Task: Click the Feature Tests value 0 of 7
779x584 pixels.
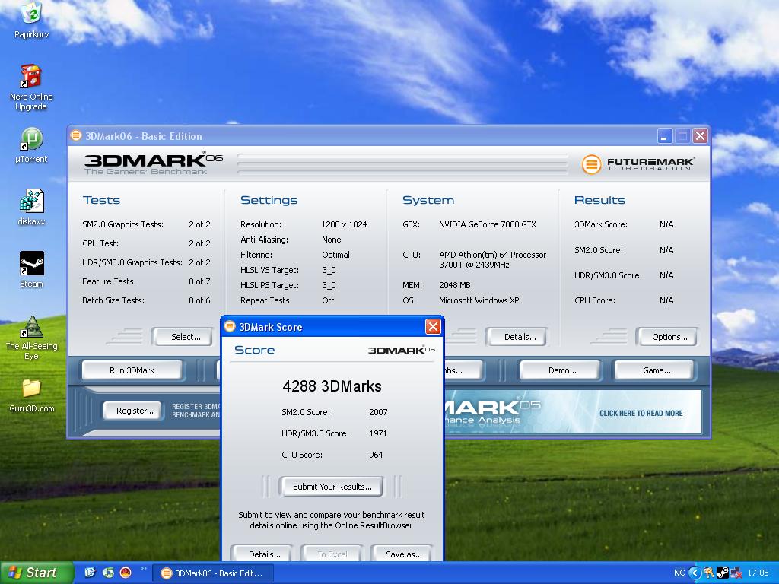Action: pos(199,281)
